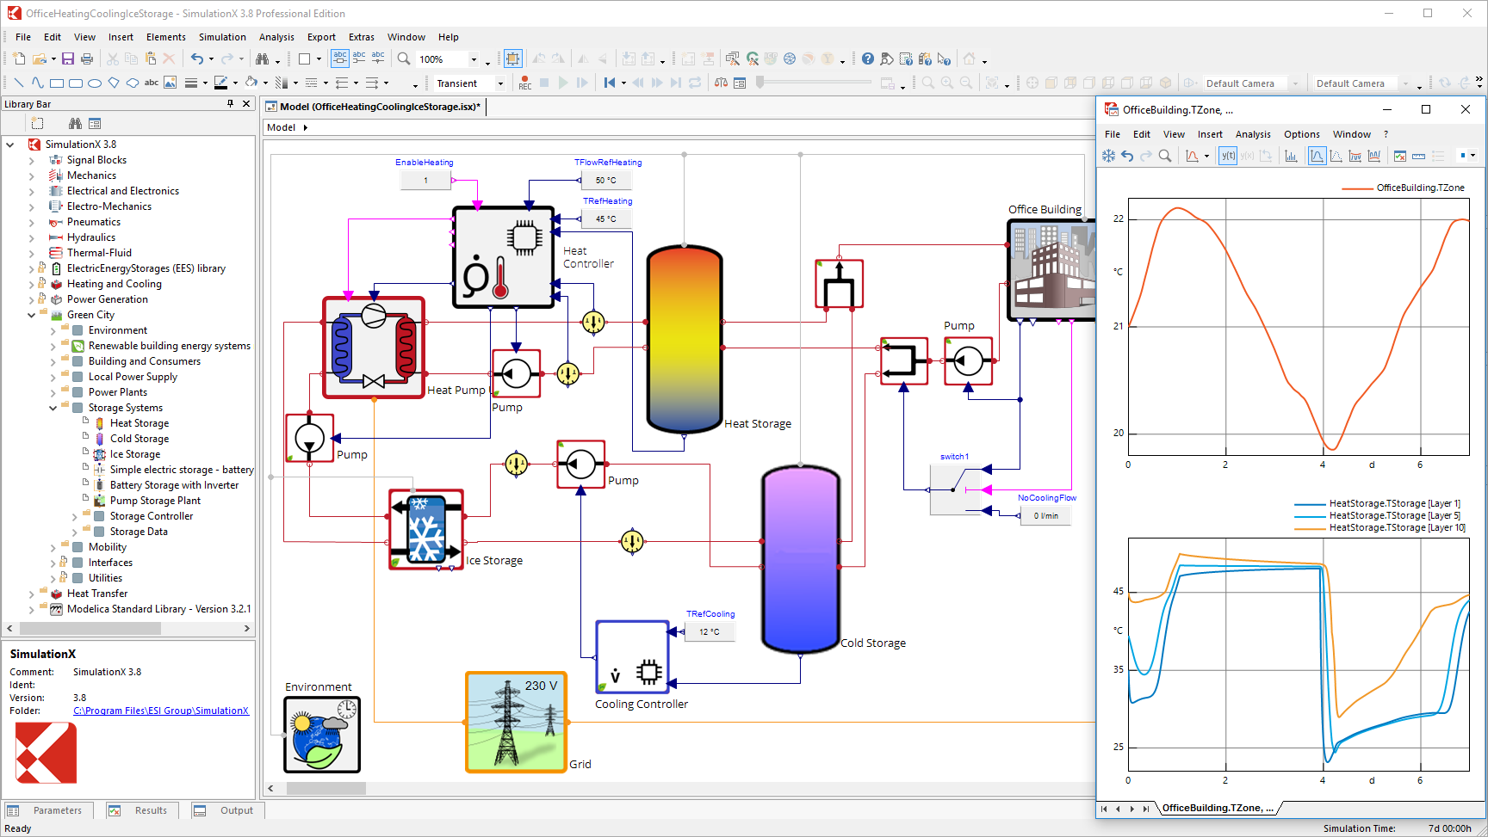
Task: Open the Simulation menu
Action: 222,37
